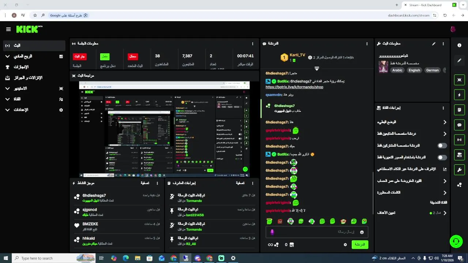Open AI chat moderation external link icon

click(x=445, y=169)
